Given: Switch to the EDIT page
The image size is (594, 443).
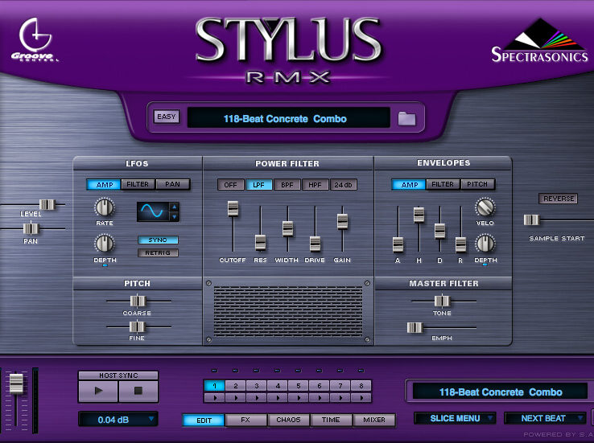Looking at the screenshot, I should click(x=204, y=420).
